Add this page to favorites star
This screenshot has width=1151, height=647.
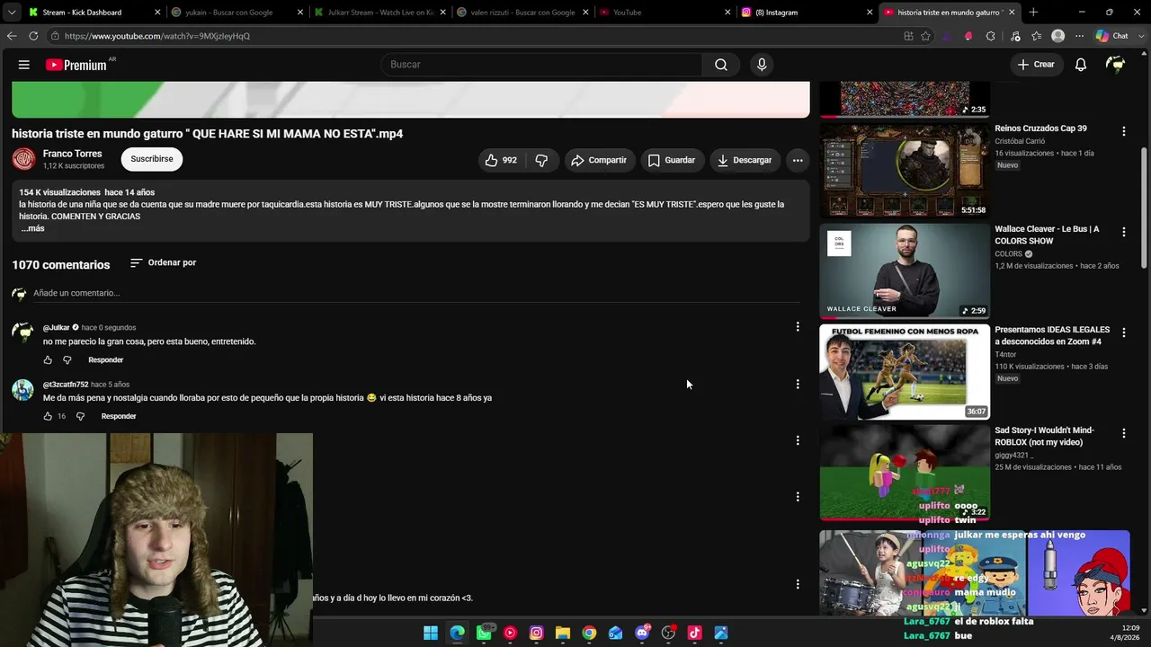click(x=925, y=36)
